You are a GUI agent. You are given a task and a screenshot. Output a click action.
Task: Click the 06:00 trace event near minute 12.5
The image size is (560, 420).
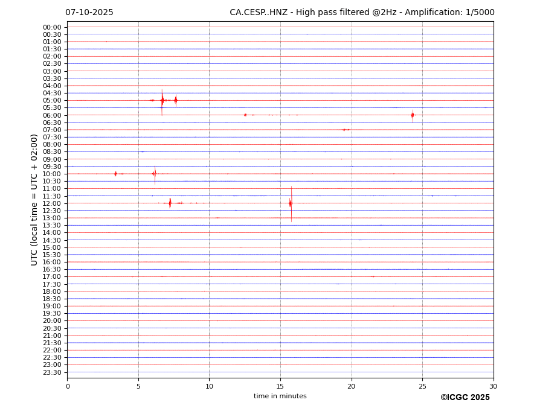click(245, 115)
